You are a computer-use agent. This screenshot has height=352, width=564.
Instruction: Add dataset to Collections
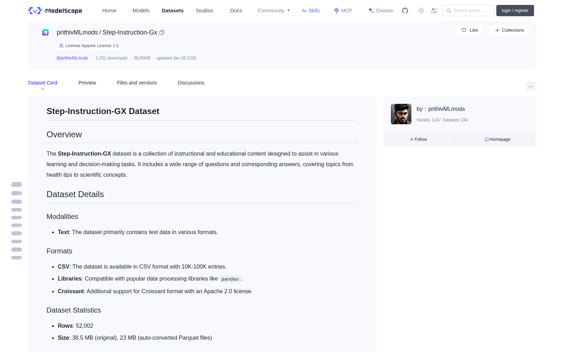coord(509,30)
